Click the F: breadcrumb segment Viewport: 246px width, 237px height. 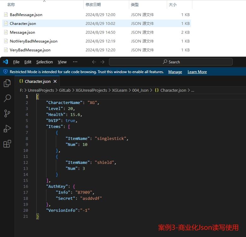coord(21,90)
